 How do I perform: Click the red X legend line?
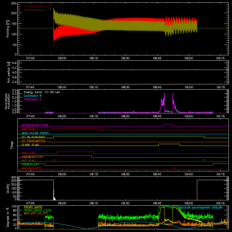tap(35, 6)
